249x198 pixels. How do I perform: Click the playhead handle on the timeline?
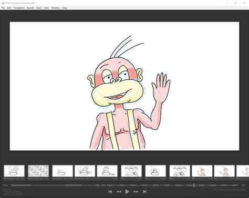point(194,185)
